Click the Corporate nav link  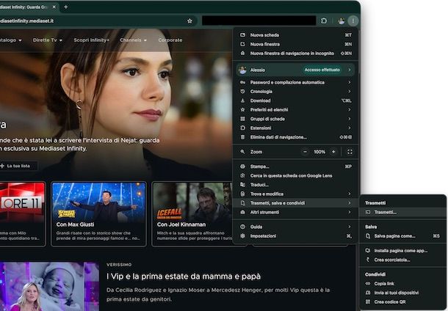[x=170, y=40]
